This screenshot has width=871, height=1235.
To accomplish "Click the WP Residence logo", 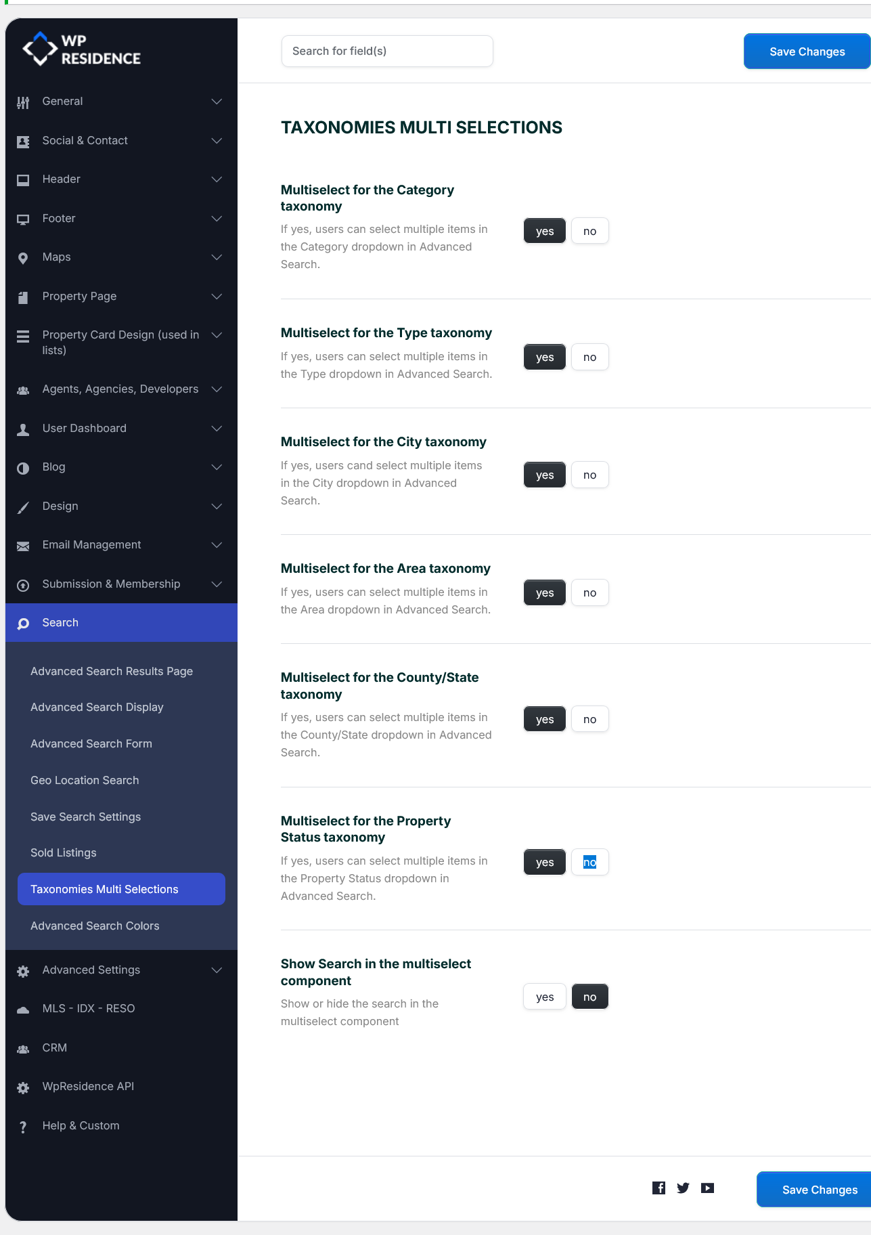I will click(x=82, y=49).
